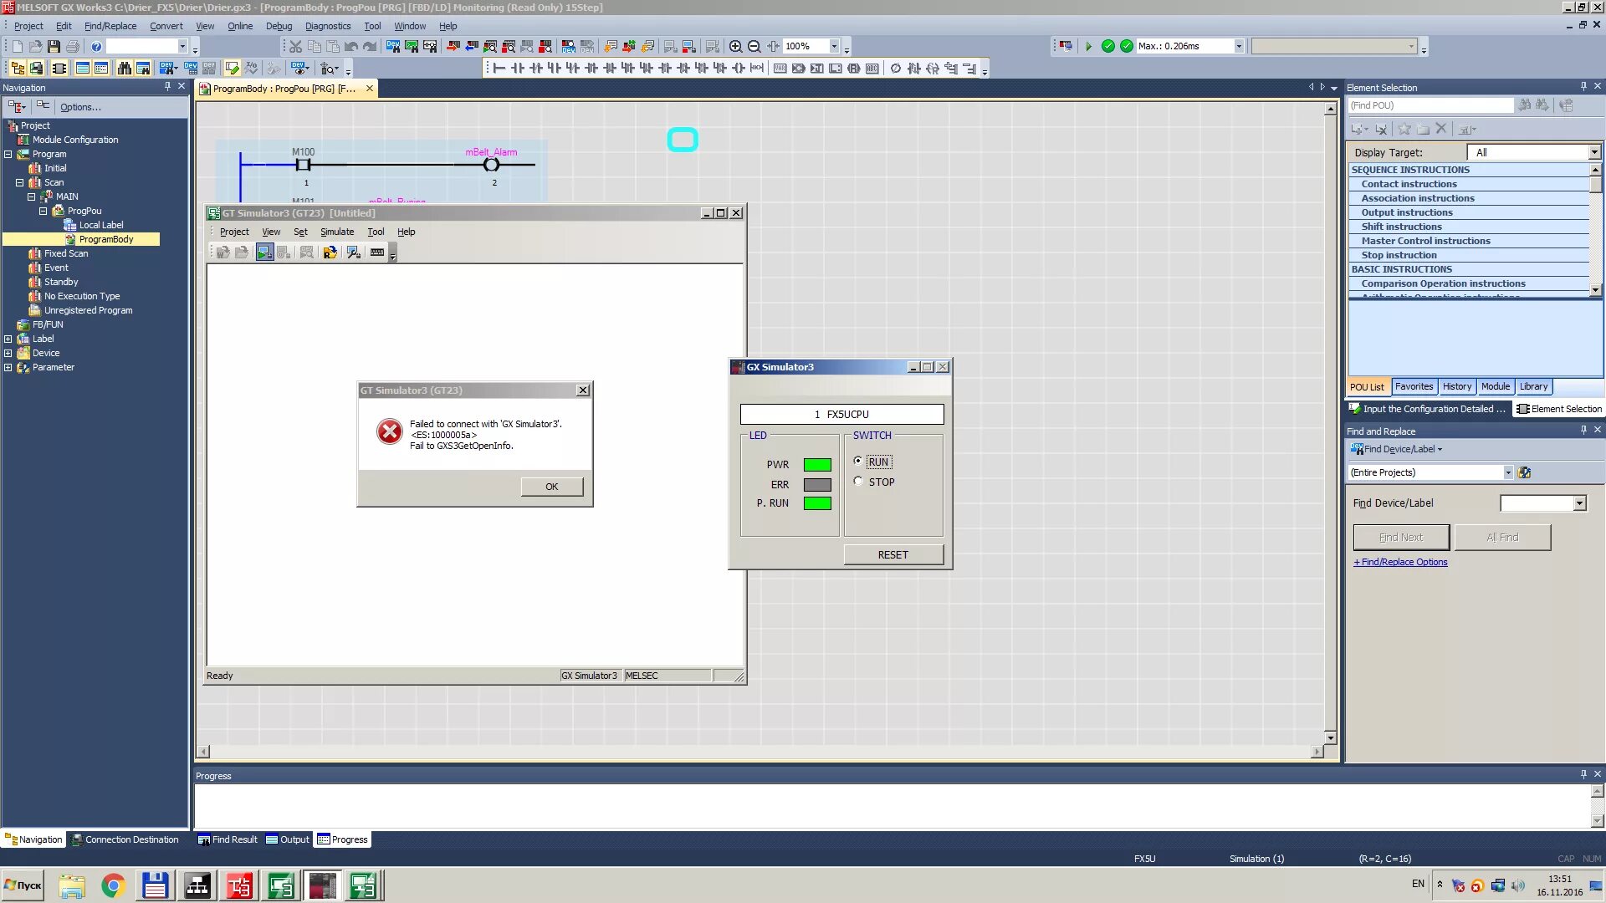The image size is (1606, 903).
Task: Click the RESET button in GX Simulator3
Action: pyautogui.click(x=893, y=555)
